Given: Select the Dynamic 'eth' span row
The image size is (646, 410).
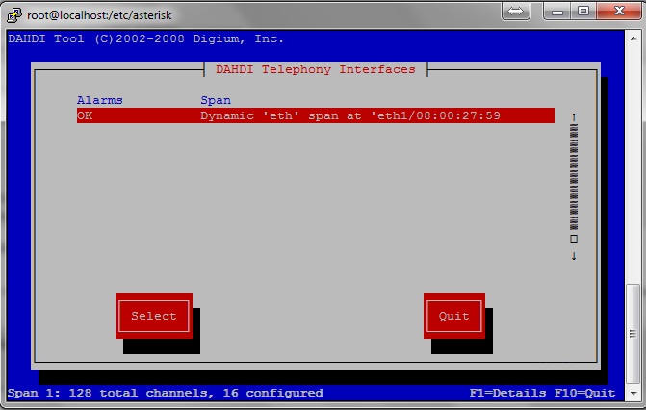Looking at the screenshot, I should (x=350, y=115).
